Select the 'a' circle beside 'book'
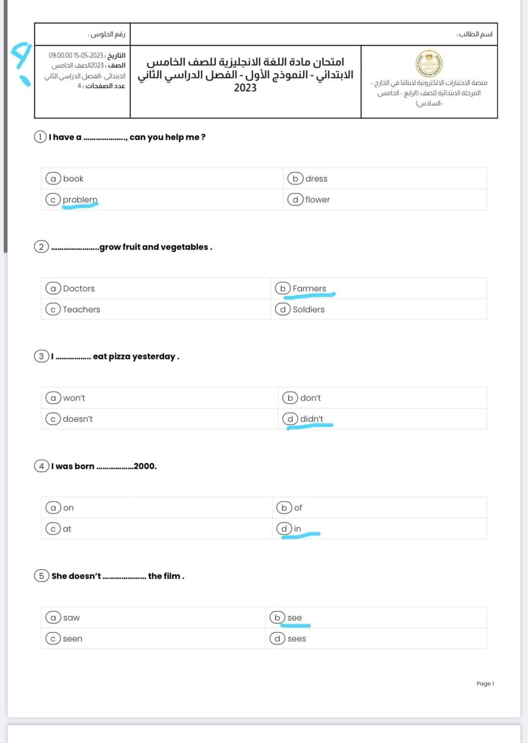 53,179
